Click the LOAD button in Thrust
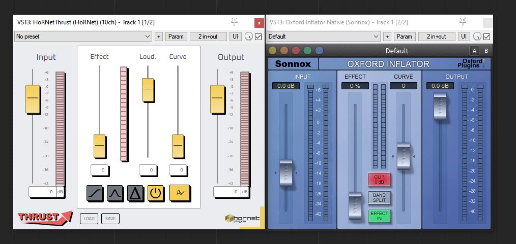516x244 pixels. tap(89, 219)
